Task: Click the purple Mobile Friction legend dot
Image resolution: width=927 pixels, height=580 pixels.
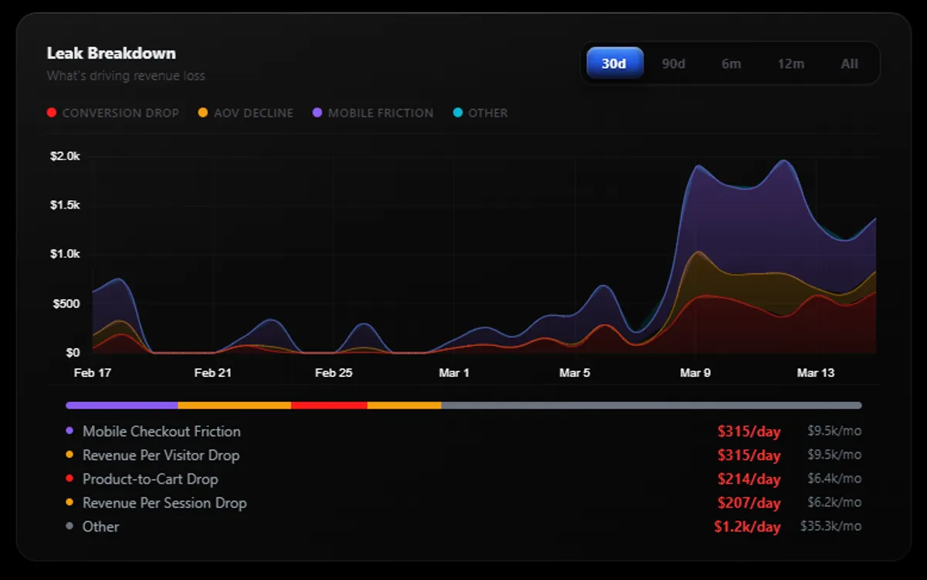Action: point(316,113)
